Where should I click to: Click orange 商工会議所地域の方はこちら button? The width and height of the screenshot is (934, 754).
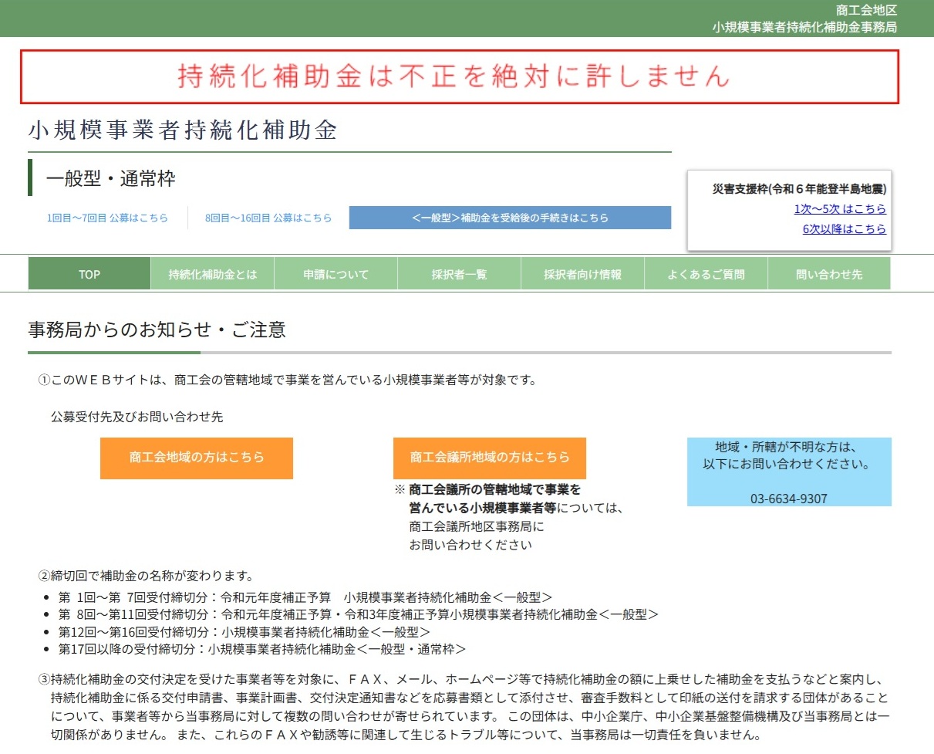click(490, 458)
